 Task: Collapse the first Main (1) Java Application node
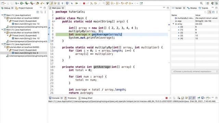click(x=2, y=15)
